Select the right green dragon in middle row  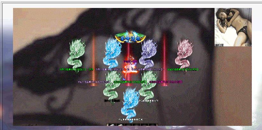point(148,85)
